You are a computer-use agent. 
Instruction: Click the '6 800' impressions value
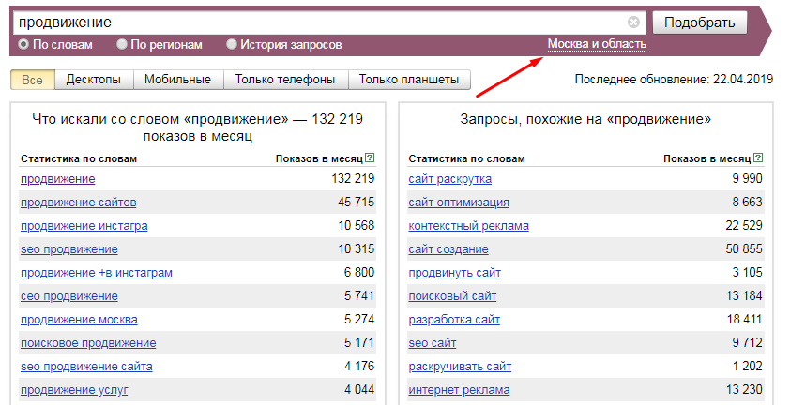(x=359, y=272)
